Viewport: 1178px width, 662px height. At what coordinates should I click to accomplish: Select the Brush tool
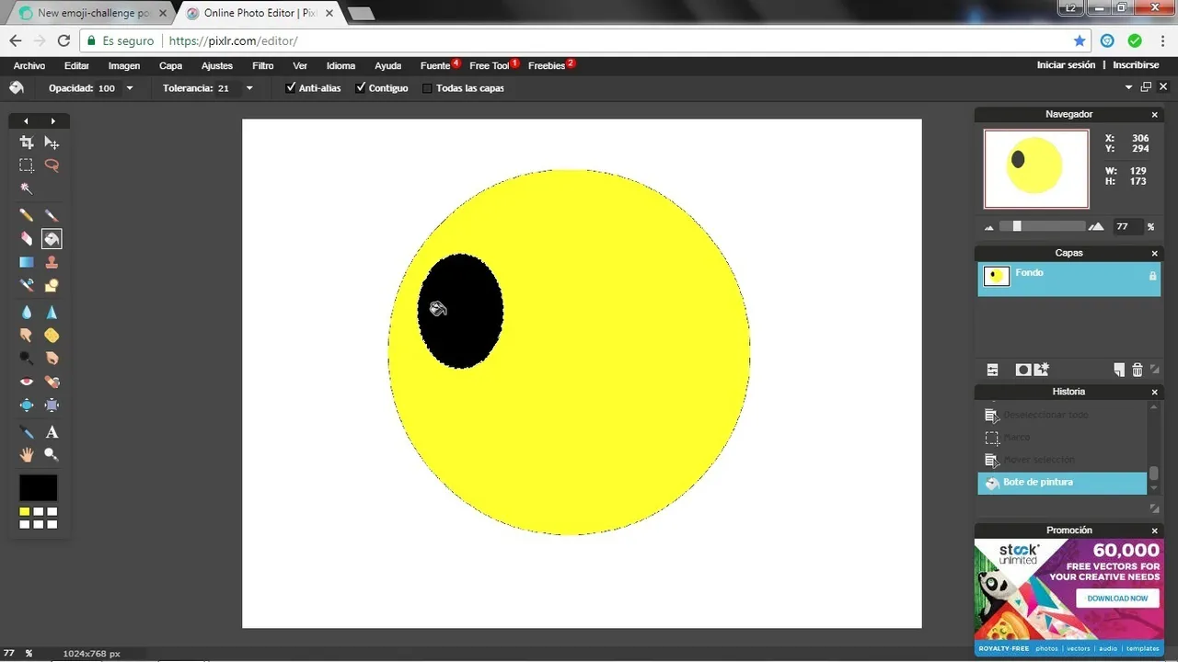point(52,215)
